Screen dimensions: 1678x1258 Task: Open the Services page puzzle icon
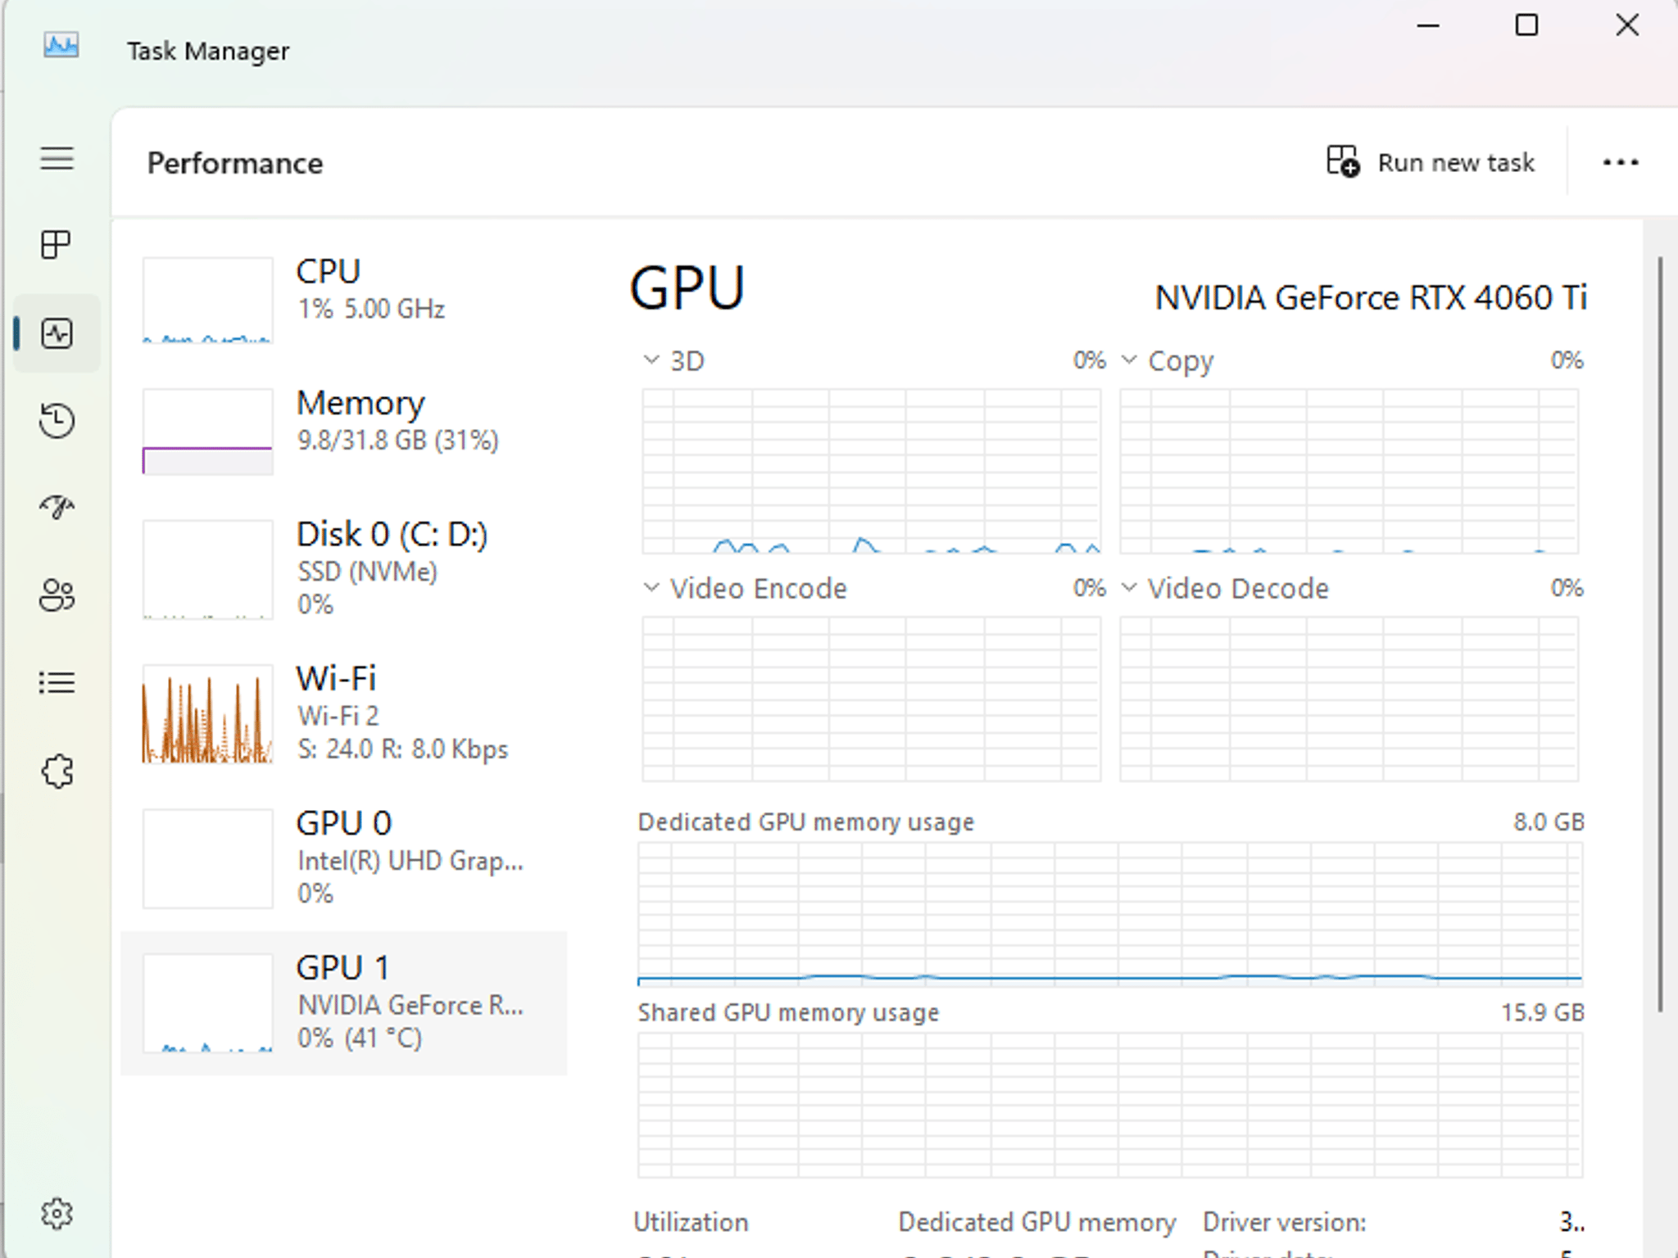click(57, 771)
